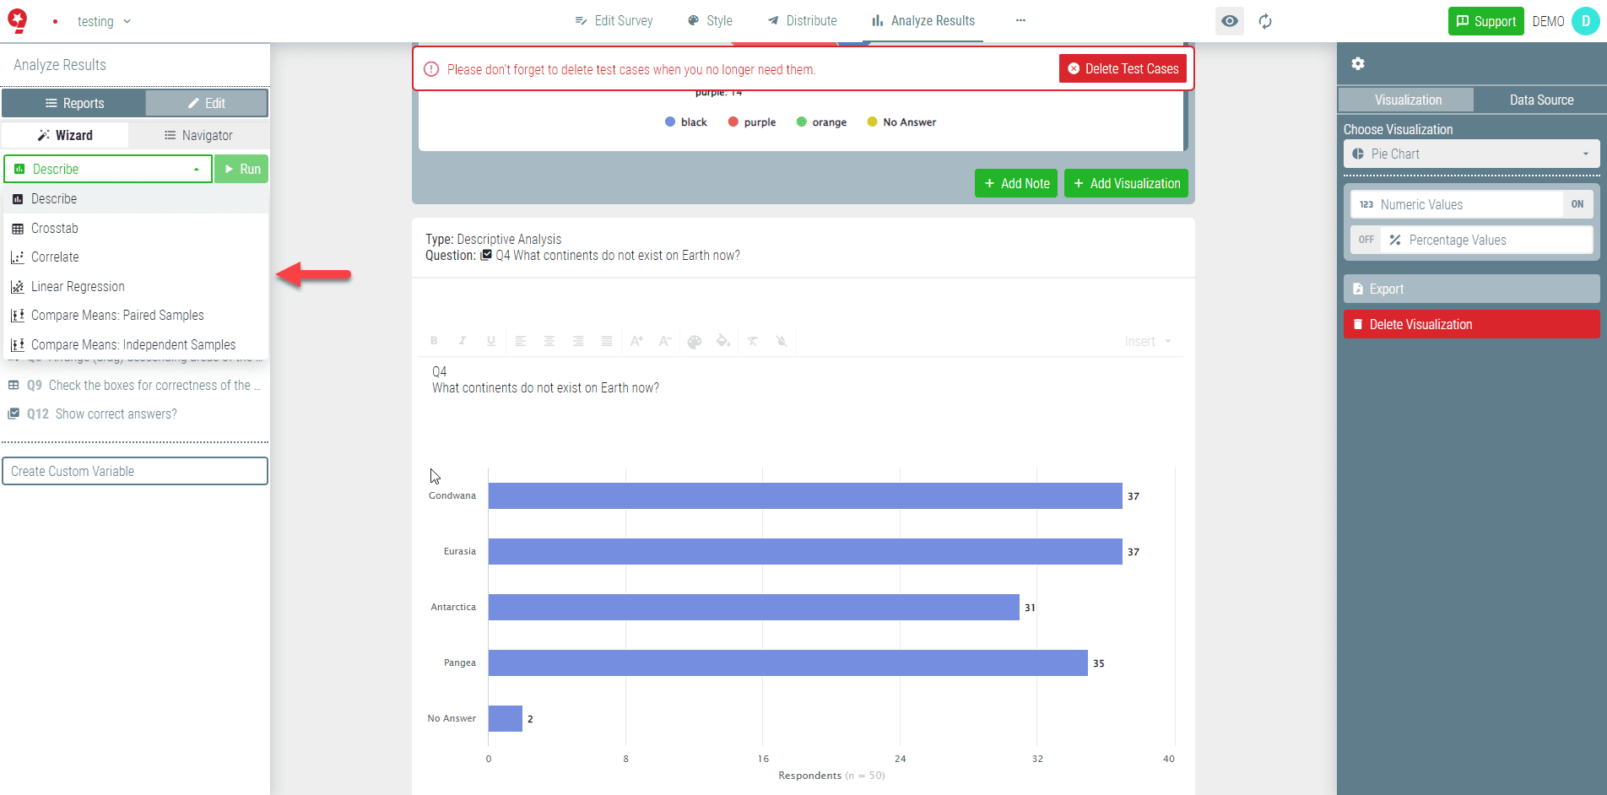
Task: Click Add Visualization
Action: 1126,183
